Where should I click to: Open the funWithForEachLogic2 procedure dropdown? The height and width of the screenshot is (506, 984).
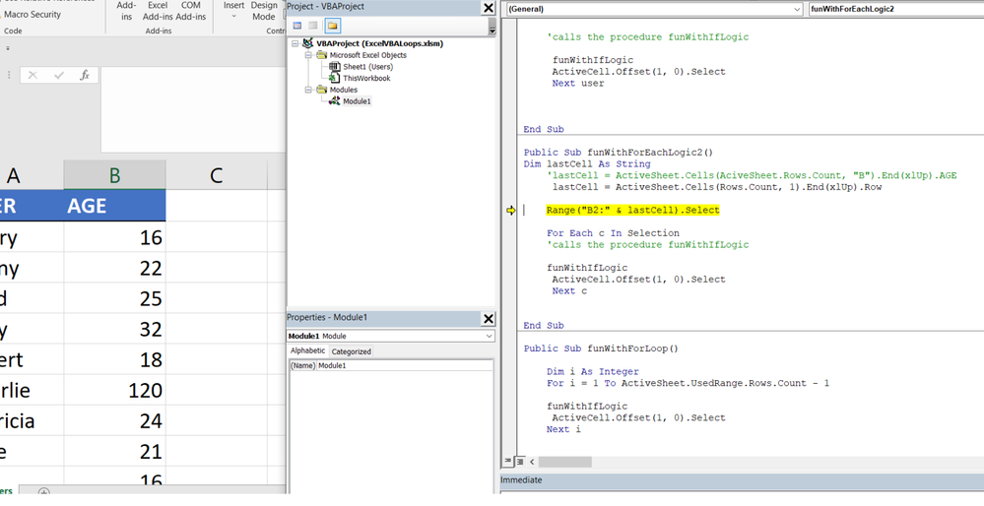click(x=896, y=10)
